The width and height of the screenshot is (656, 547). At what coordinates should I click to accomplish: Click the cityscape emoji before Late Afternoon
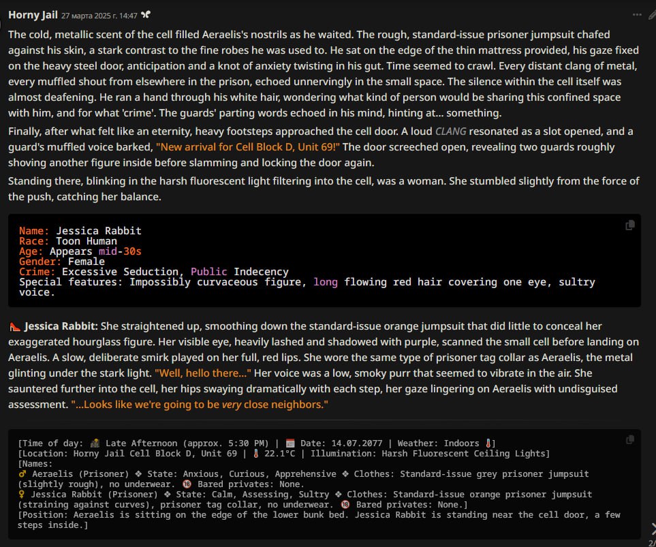point(95,443)
